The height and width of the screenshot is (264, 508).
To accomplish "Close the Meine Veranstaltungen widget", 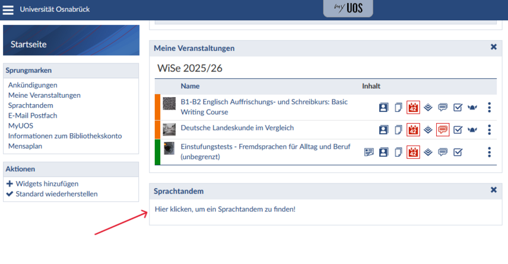I will coord(493,47).
